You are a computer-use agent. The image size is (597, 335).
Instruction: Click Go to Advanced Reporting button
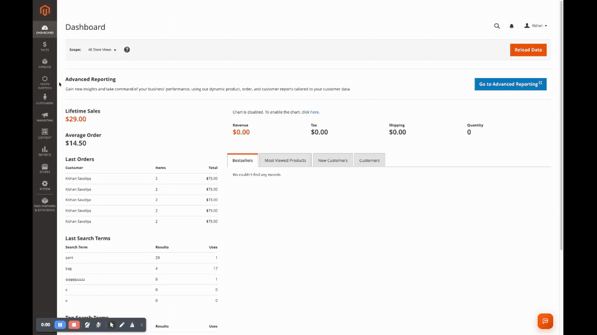[510, 84]
